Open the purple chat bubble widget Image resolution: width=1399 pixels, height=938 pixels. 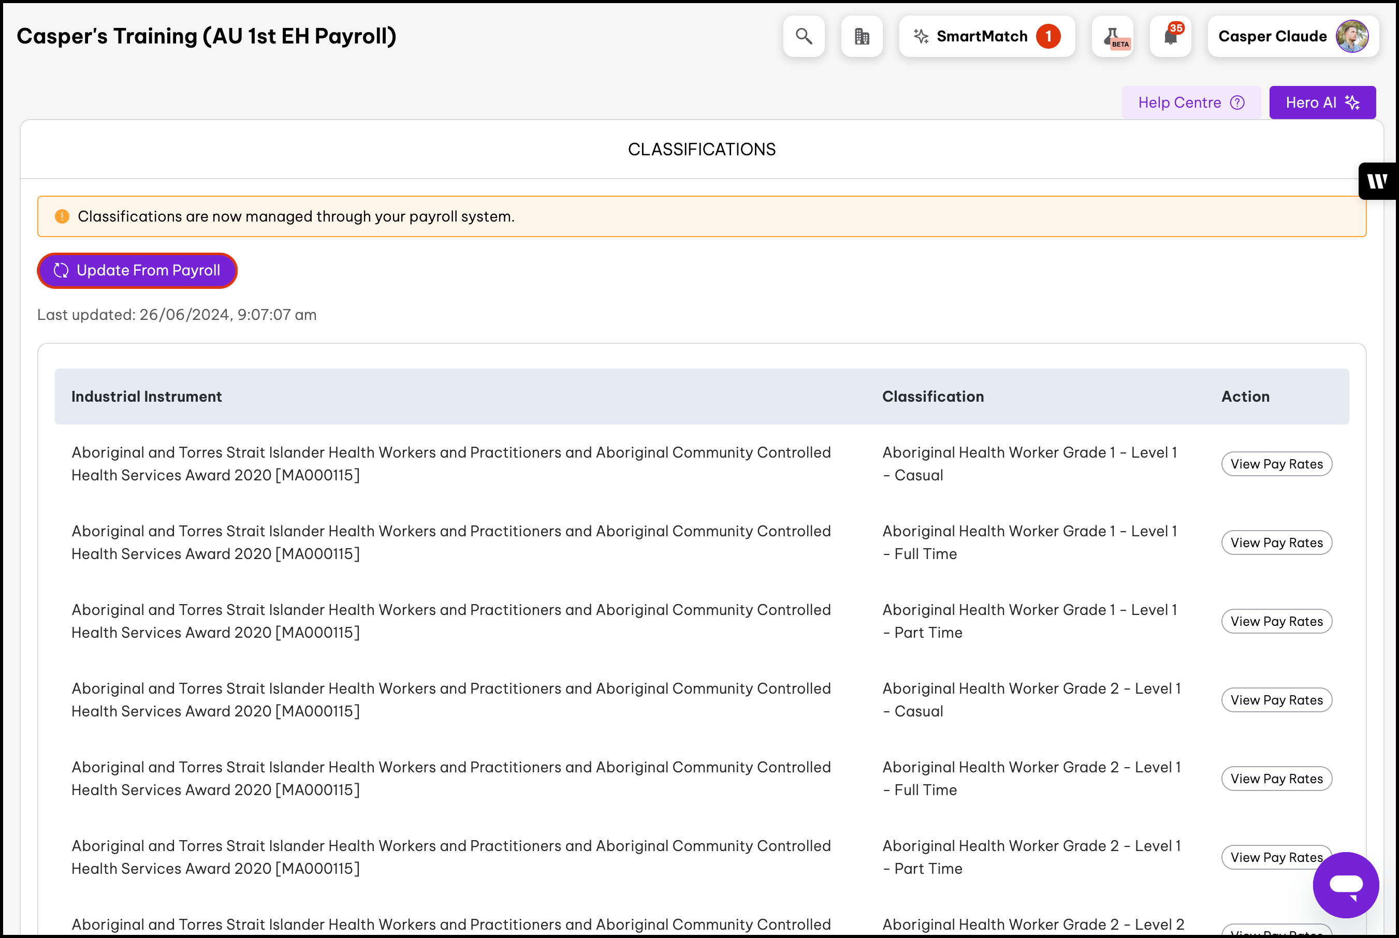point(1346,885)
